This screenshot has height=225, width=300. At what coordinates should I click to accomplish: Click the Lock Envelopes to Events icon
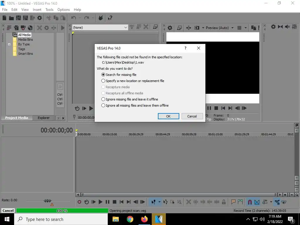[277, 202]
